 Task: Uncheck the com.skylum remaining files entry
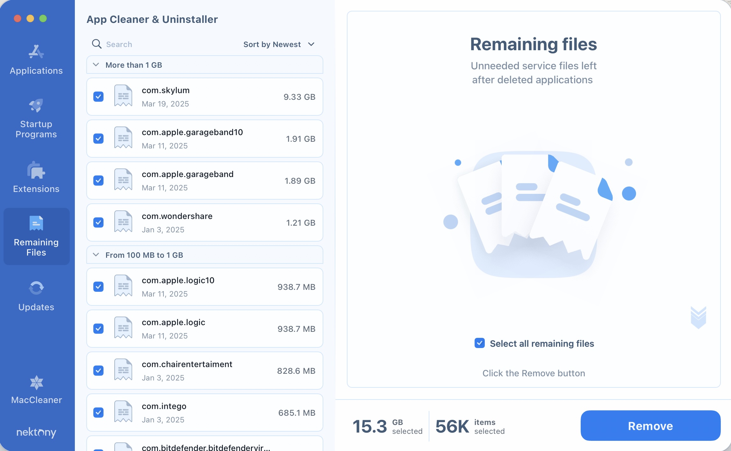click(x=98, y=96)
